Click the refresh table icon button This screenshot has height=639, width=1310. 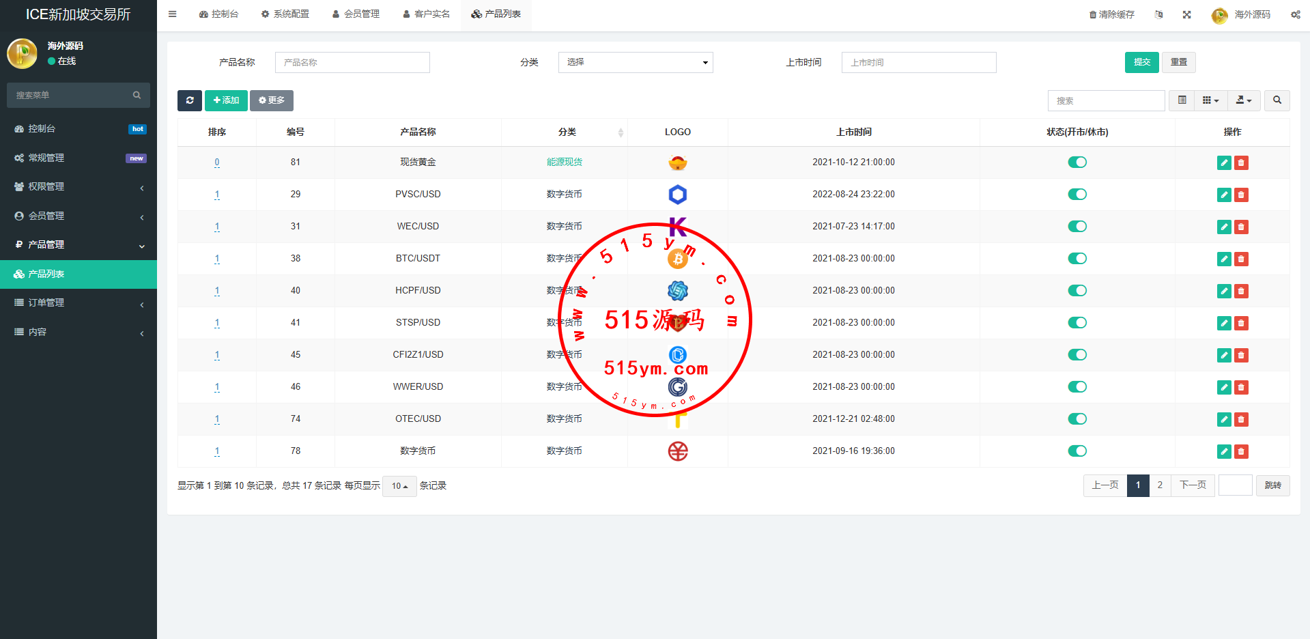coord(189,100)
